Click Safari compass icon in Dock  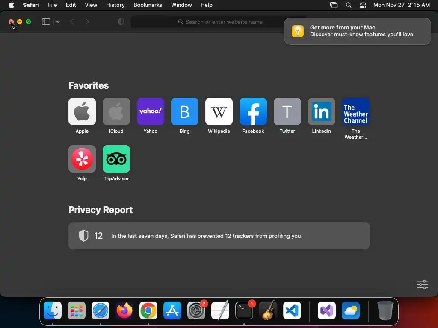click(100, 310)
